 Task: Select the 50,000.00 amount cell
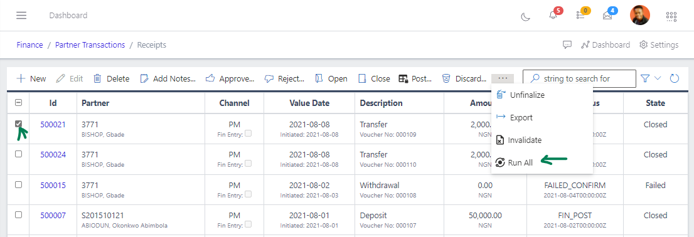[x=485, y=219]
